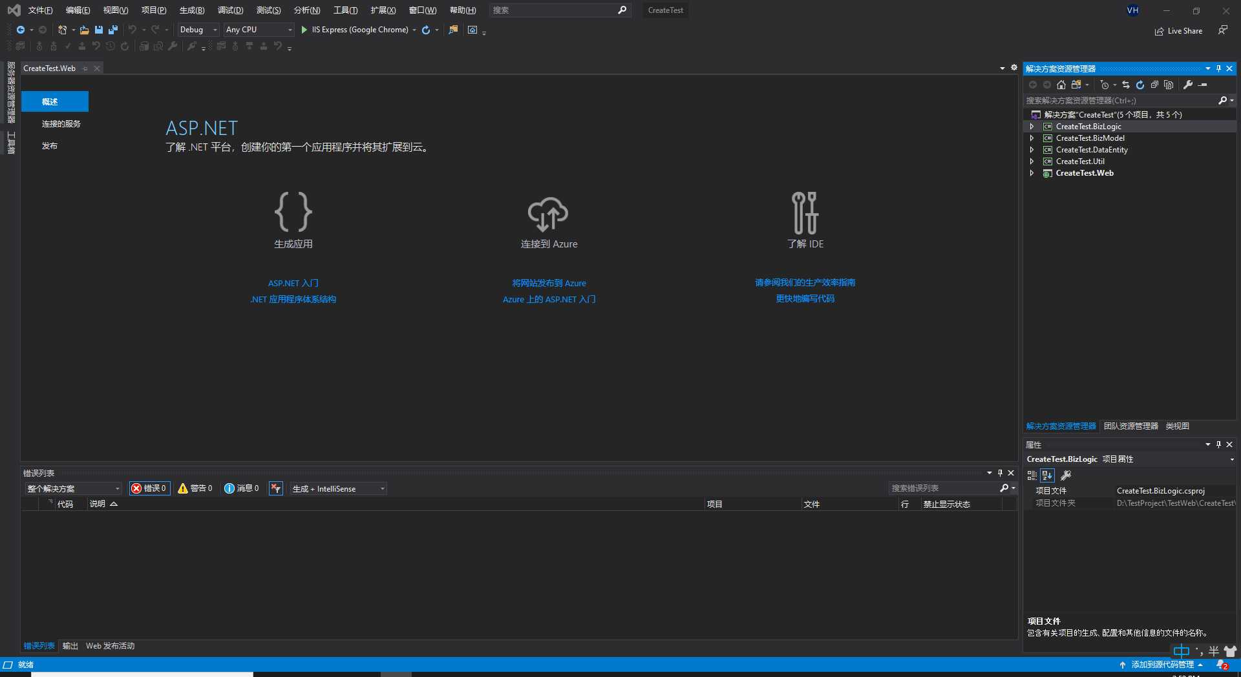Click the Navigate Backward toolbar arrow
Image resolution: width=1241 pixels, height=677 pixels.
pyautogui.click(x=21, y=30)
